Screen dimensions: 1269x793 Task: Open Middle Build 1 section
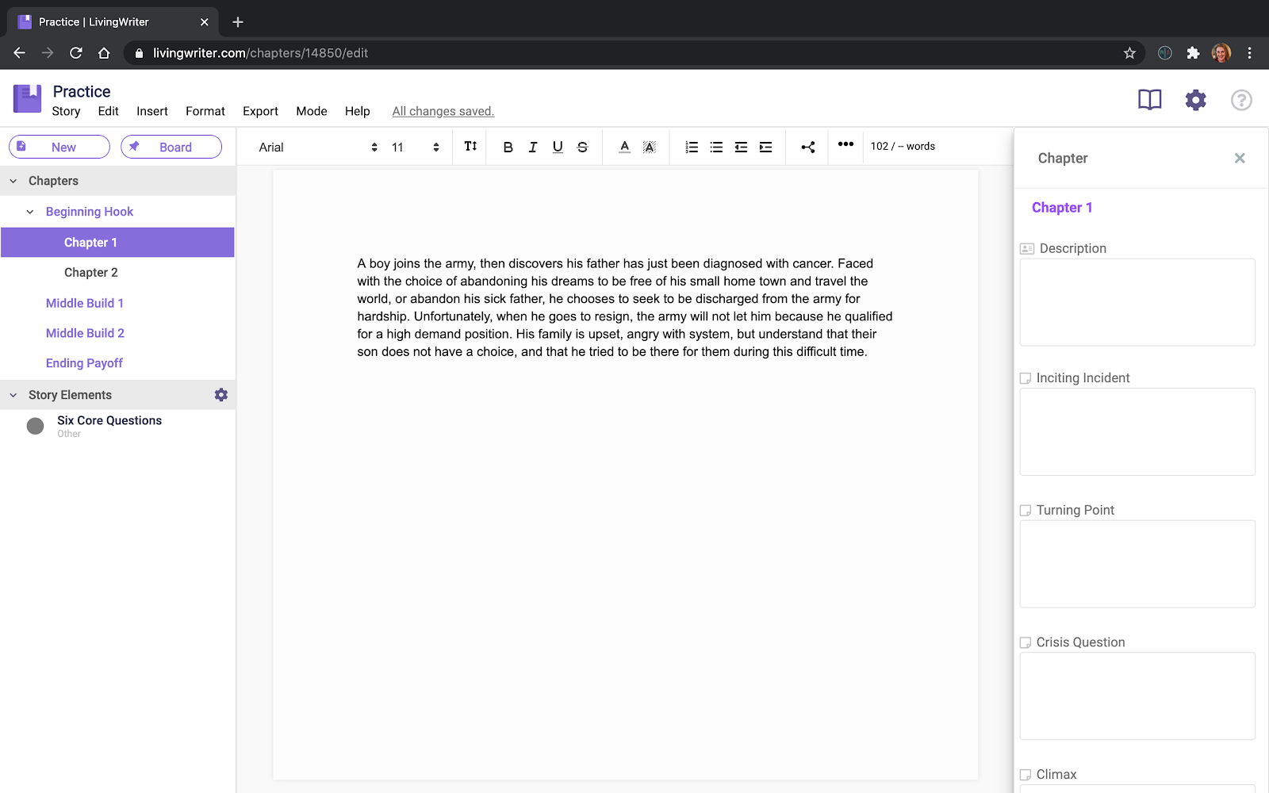pyautogui.click(x=85, y=303)
